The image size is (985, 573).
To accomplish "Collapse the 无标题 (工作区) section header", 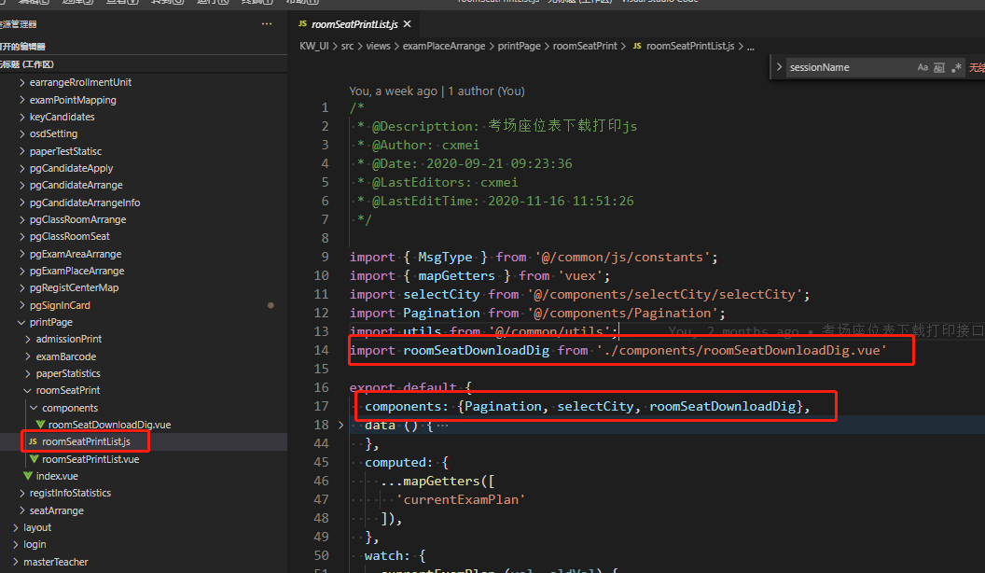I will click(x=144, y=64).
